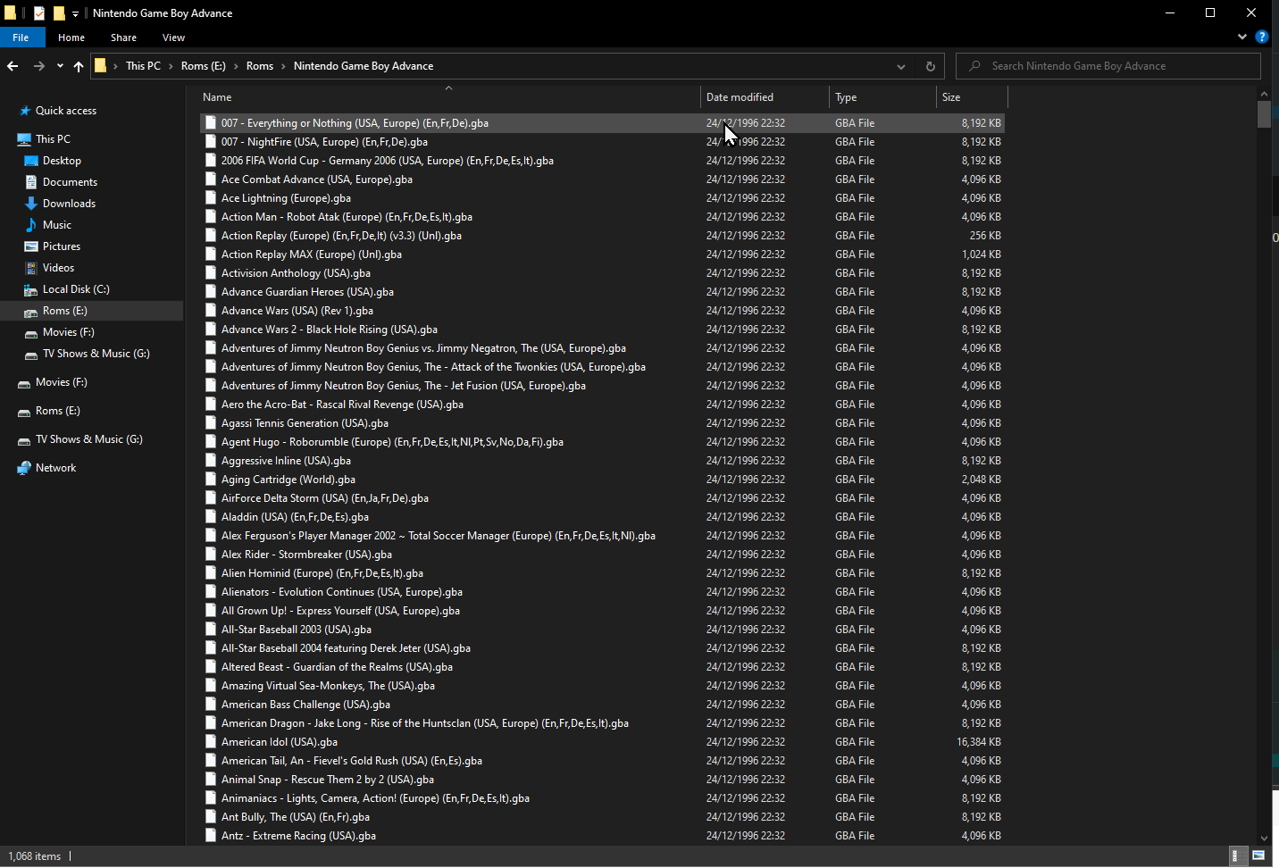Switch to details view in status bar
This screenshot has height=868, width=1279.
tap(1236, 855)
